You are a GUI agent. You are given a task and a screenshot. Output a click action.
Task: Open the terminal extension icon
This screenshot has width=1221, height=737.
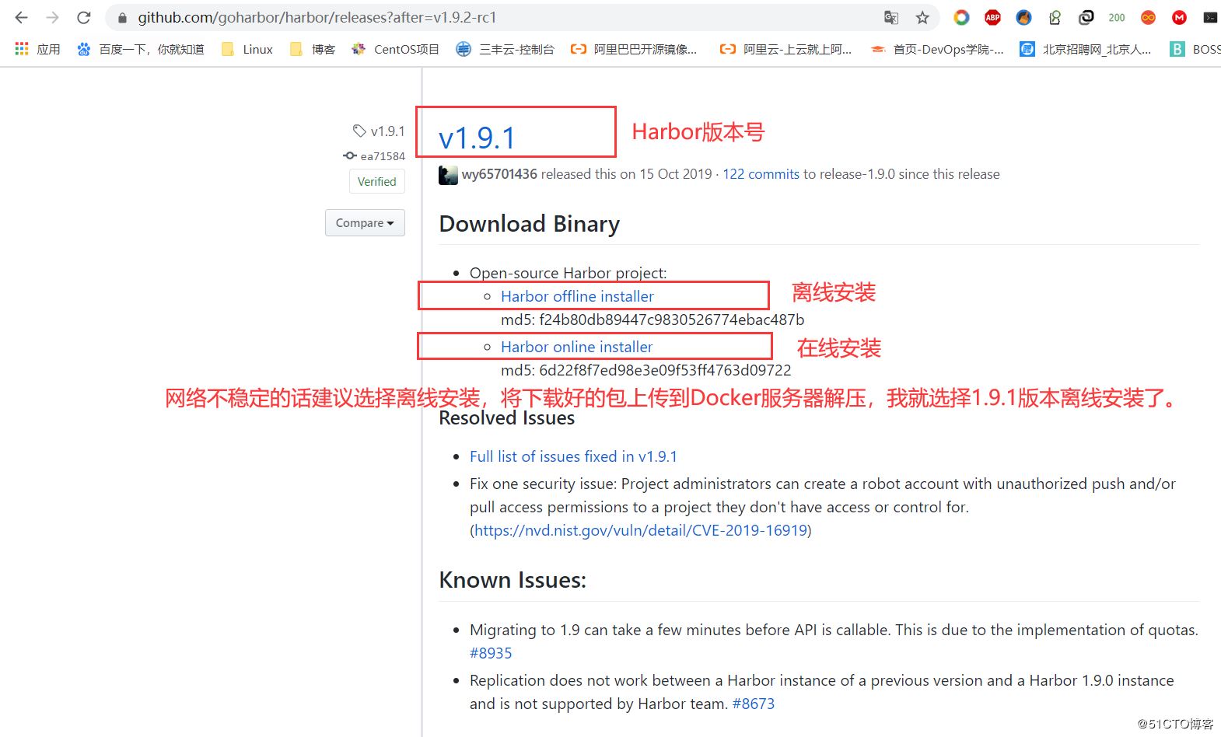pyautogui.click(x=1210, y=17)
